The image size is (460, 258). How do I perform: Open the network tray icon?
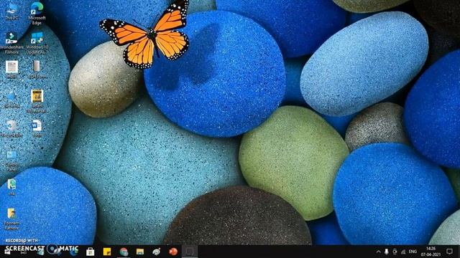click(403, 252)
